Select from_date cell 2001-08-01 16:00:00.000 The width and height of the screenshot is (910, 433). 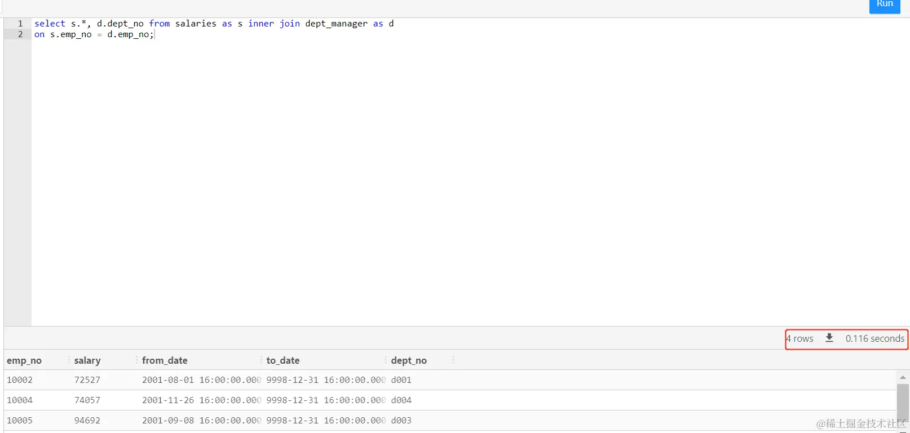(201, 380)
